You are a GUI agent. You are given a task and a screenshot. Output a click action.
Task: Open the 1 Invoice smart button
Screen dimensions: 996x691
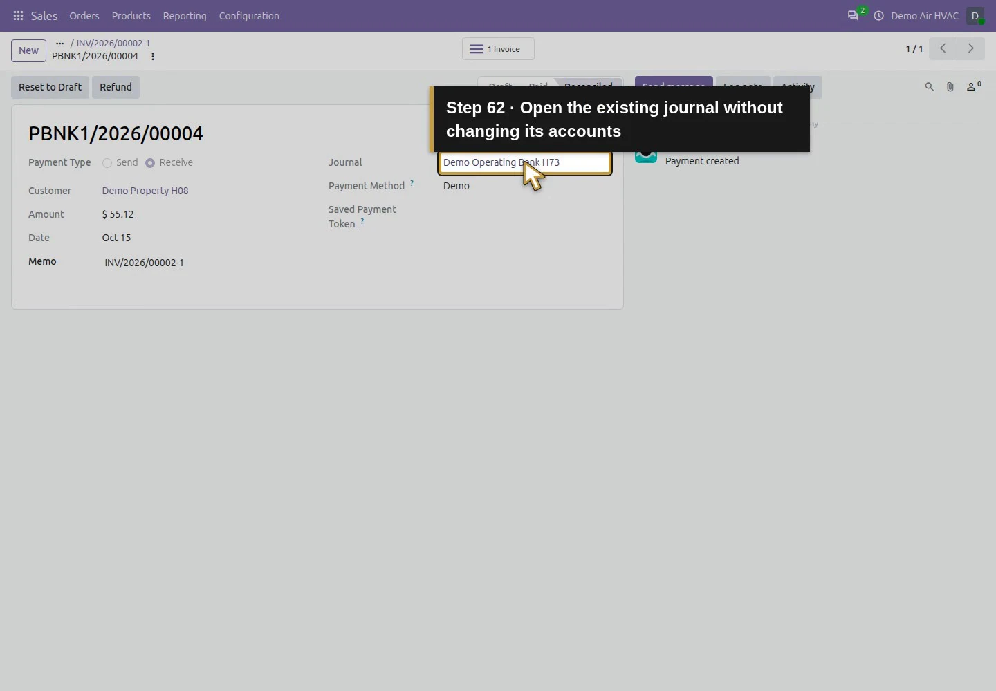[498, 49]
